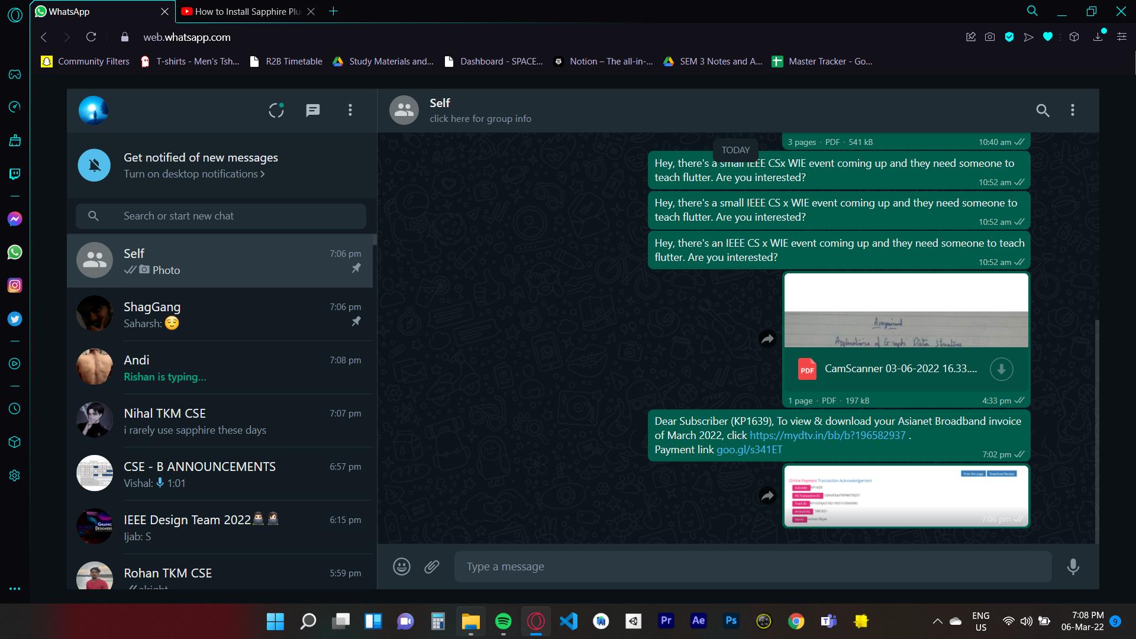Open the left panel three-dot menu

[x=350, y=111]
